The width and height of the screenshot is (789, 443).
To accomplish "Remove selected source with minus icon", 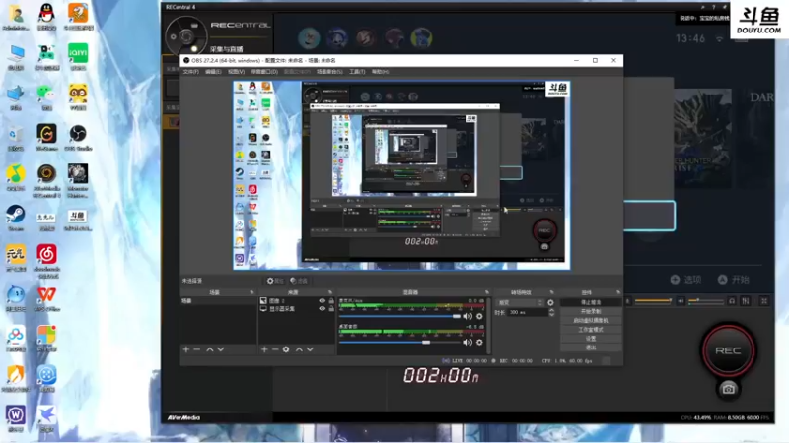I will 275,349.
